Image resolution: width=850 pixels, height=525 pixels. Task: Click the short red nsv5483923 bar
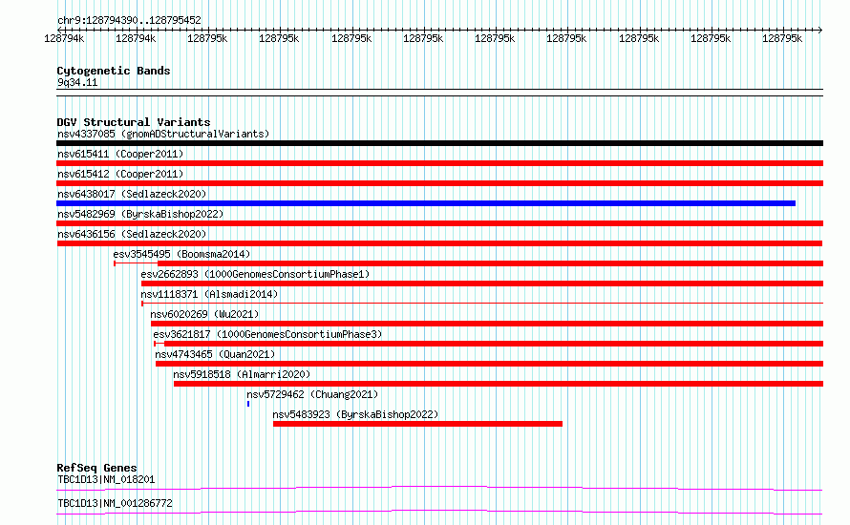click(x=418, y=424)
